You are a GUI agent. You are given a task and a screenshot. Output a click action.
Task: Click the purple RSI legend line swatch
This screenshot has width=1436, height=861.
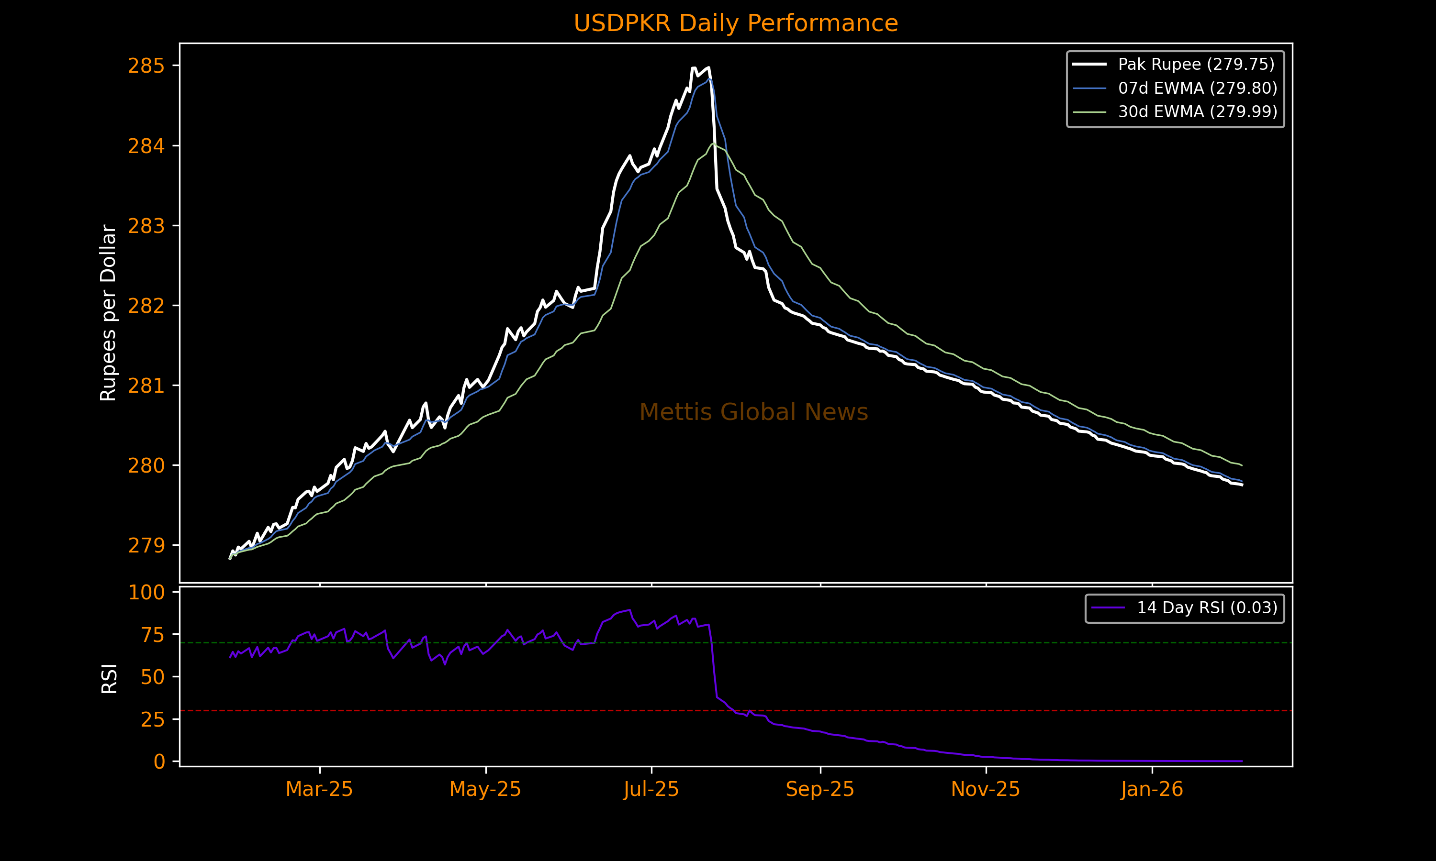tap(1108, 607)
